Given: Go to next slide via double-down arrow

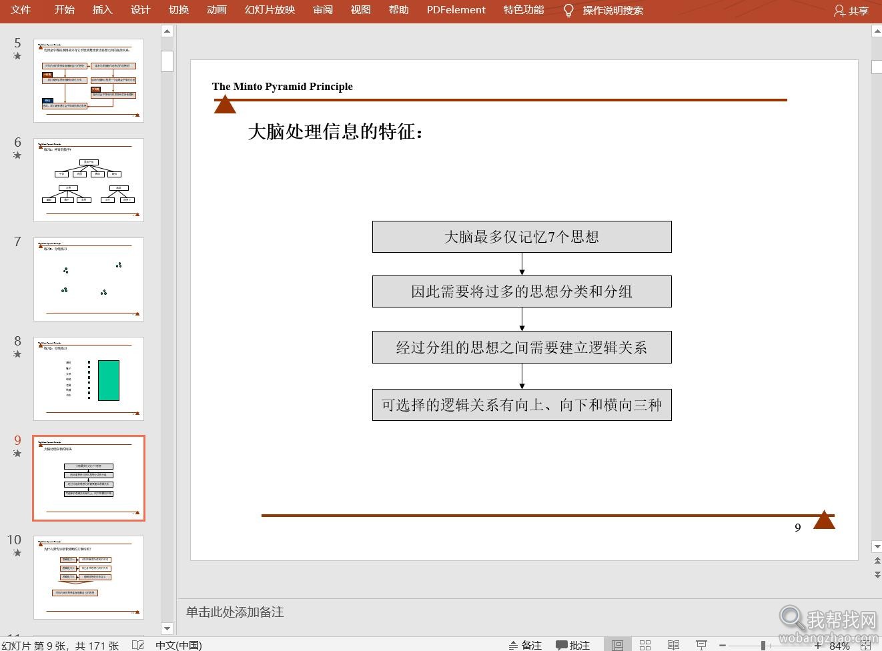Looking at the screenshot, I should tap(877, 574).
